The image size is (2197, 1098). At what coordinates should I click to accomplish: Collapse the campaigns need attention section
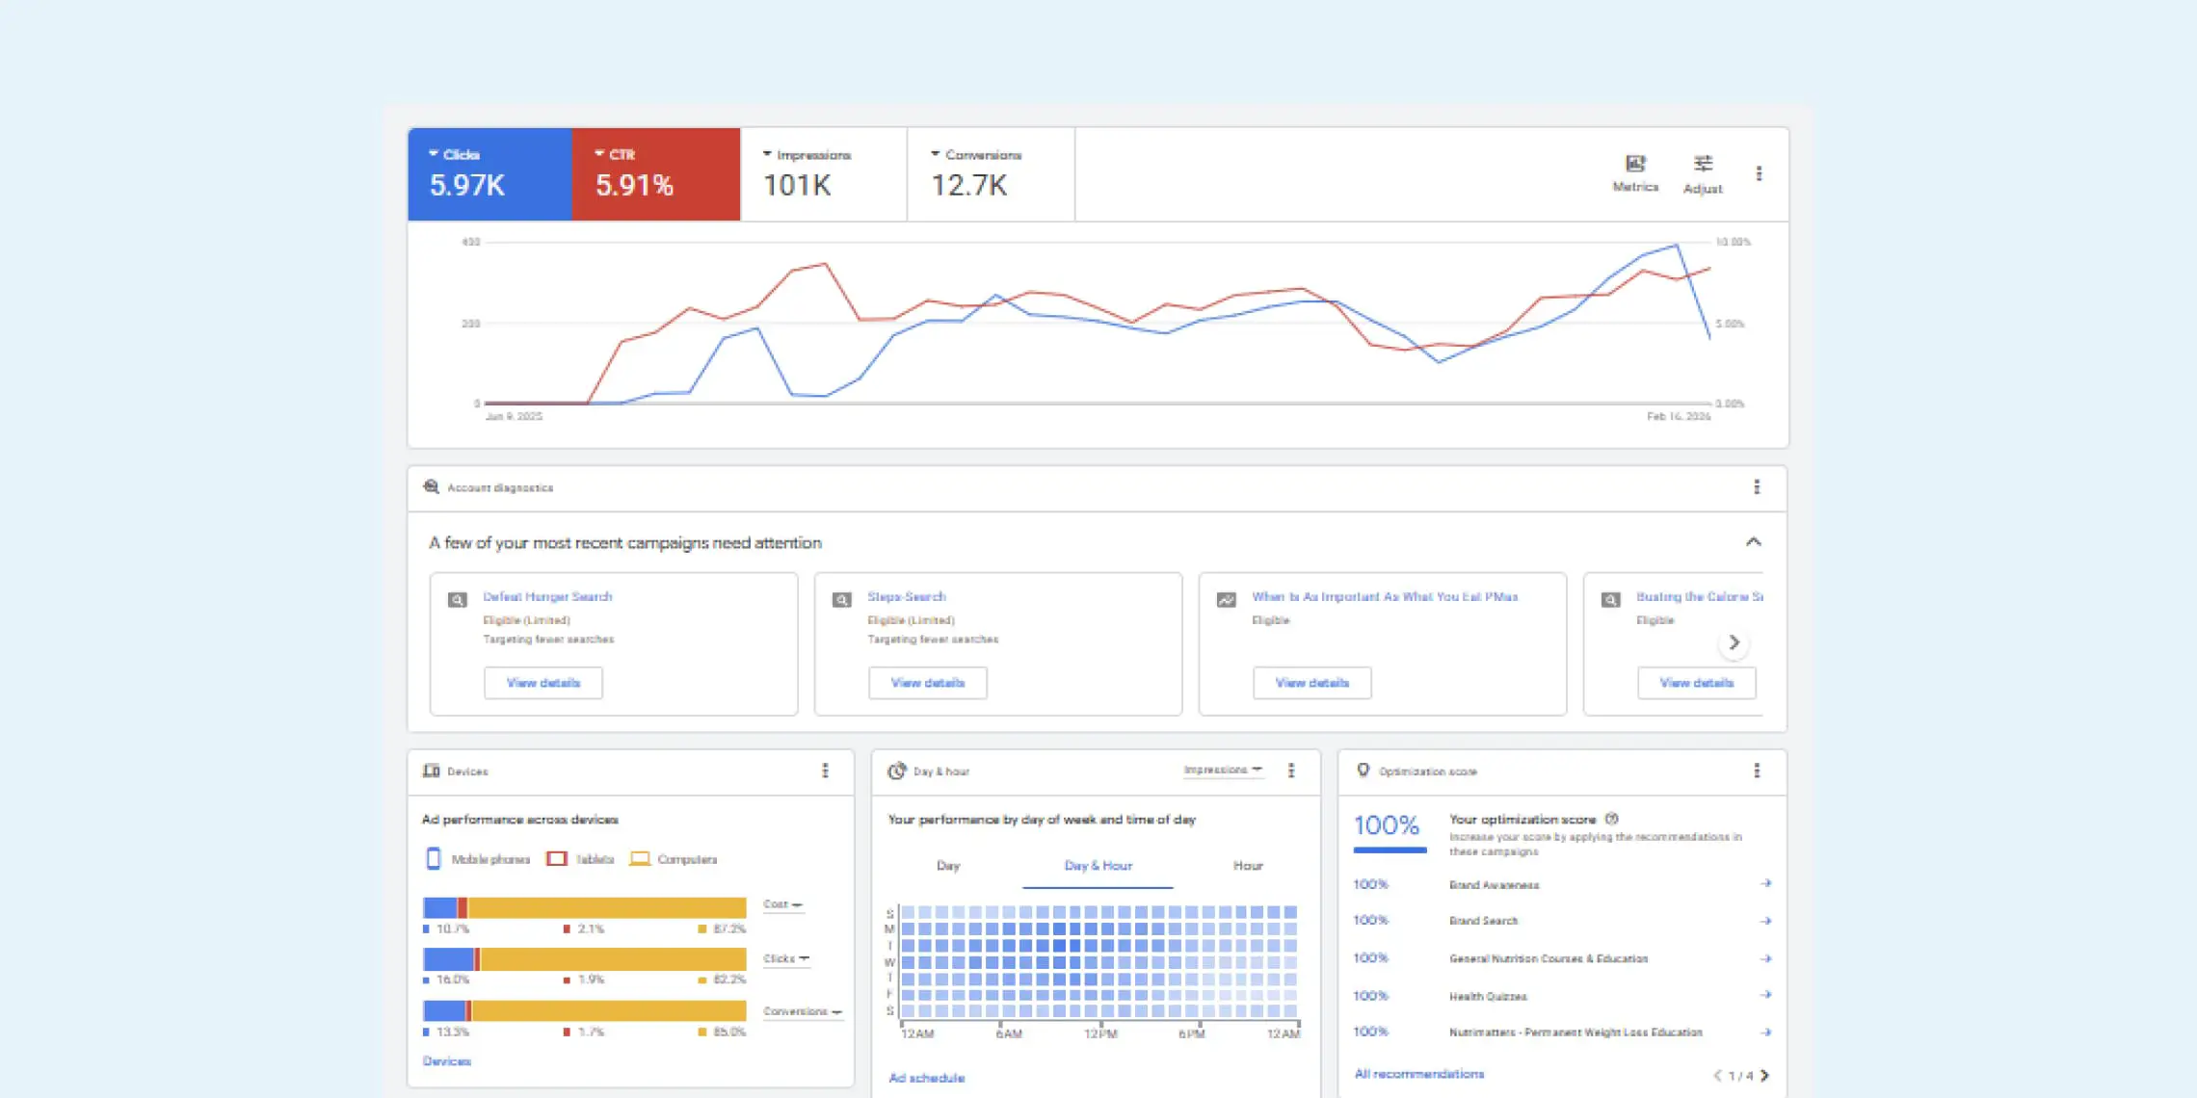(1753, 542)
